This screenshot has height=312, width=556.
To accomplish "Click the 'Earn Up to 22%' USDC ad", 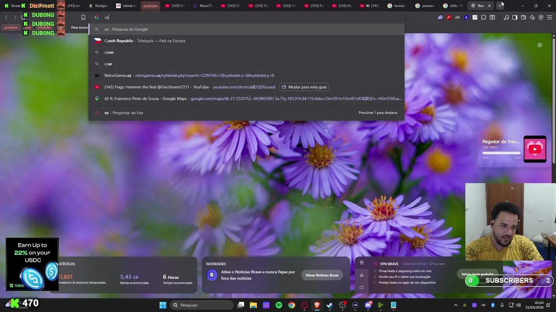I will click(x=32, y=264).
